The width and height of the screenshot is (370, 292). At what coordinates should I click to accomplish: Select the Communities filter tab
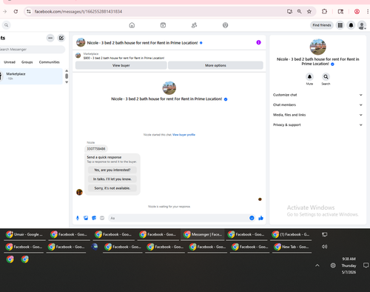pos(49,62)
